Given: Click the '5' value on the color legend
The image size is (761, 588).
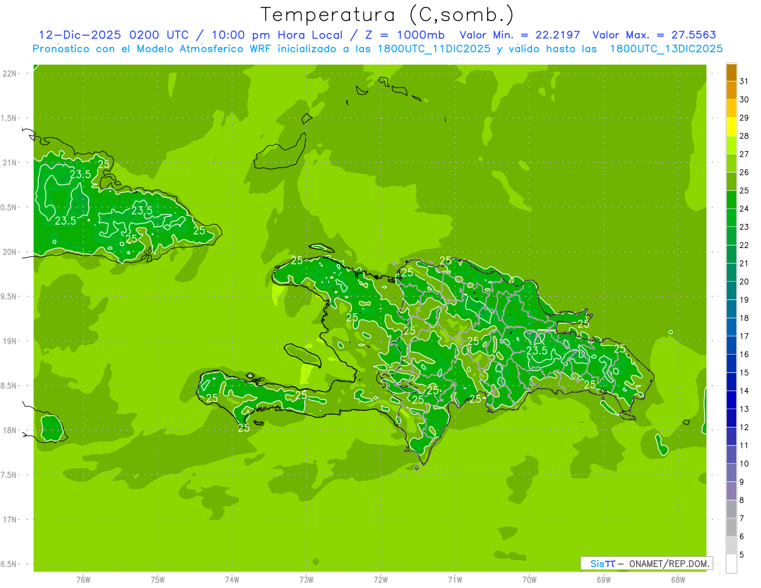Looking at the screenshot, I should [742, 555].
